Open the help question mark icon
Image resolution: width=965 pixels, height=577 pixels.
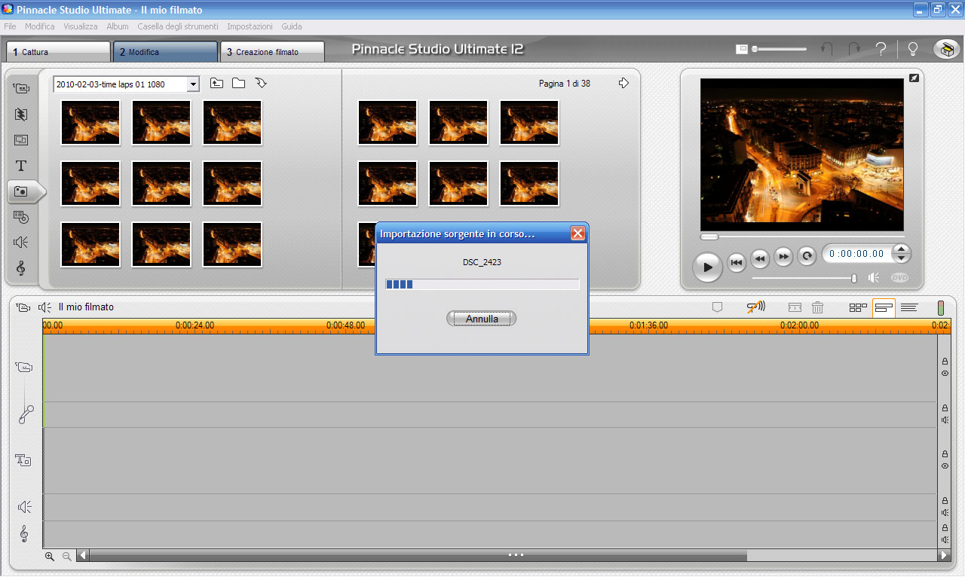[x=881, y=49]
